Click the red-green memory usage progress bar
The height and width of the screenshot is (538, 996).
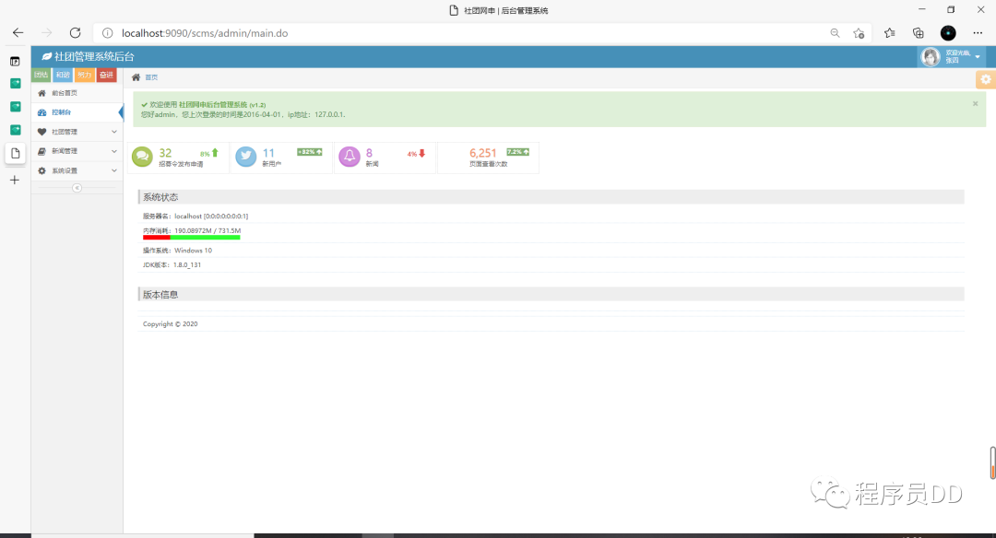191,238
